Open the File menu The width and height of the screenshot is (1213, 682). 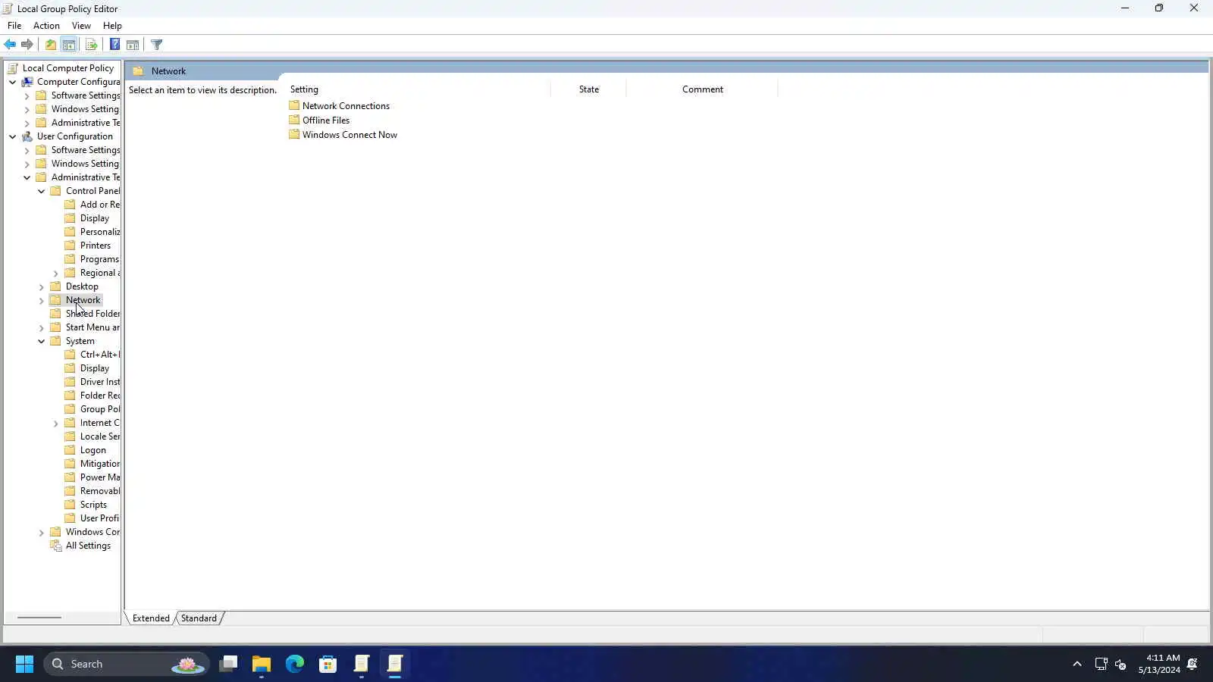14,26
